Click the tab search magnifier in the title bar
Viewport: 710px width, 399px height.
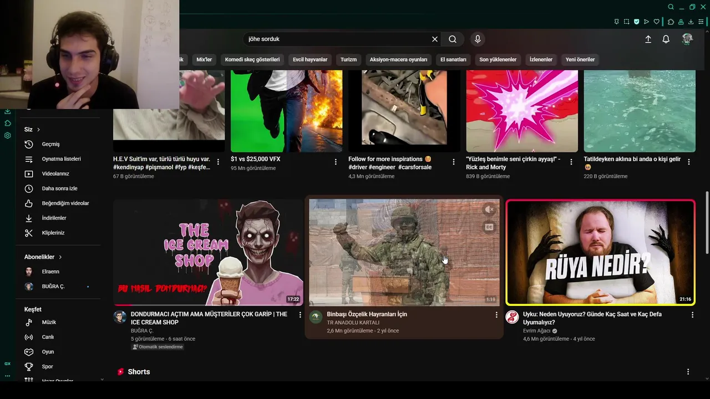coord(671,7)
